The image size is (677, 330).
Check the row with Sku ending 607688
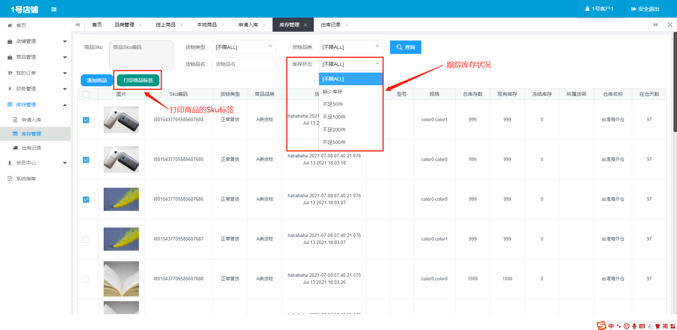86,279
